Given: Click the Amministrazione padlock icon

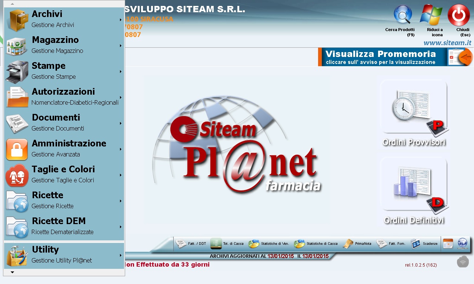Looking at the screenshot, I should click(x=17, y=149).
